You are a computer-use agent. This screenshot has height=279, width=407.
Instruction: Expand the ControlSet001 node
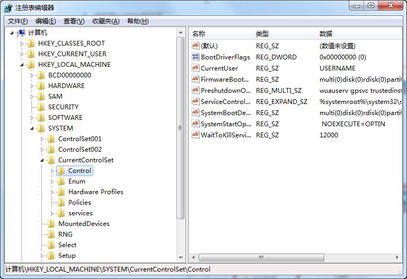tap(42, 139)
